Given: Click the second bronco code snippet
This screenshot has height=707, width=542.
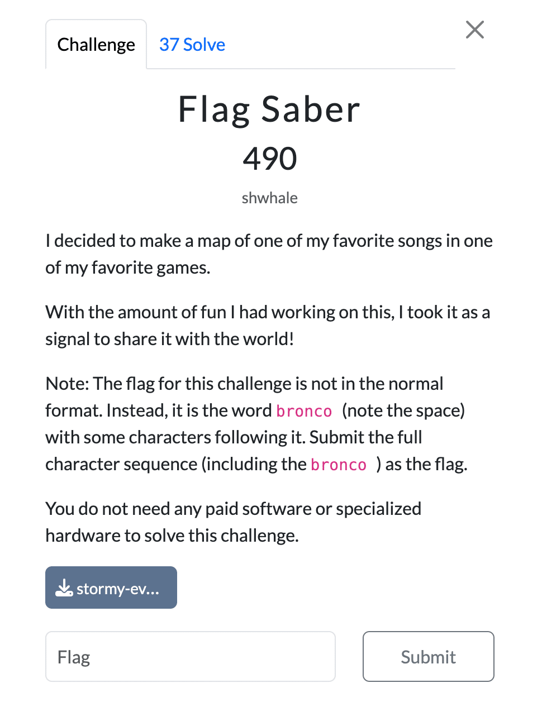Looking at the screenshot, I should pos(339,465).
